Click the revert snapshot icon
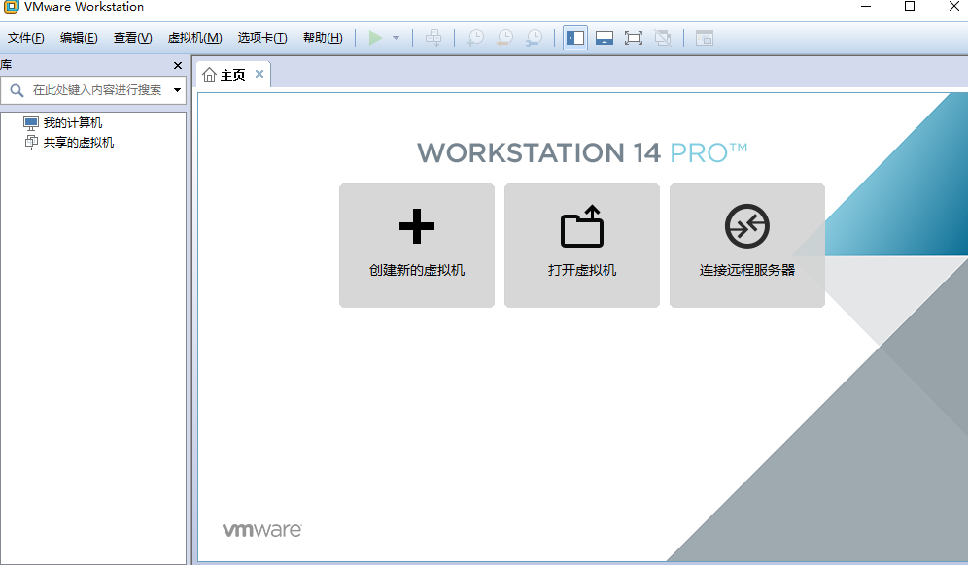968x565 pixels. [504, 38]
